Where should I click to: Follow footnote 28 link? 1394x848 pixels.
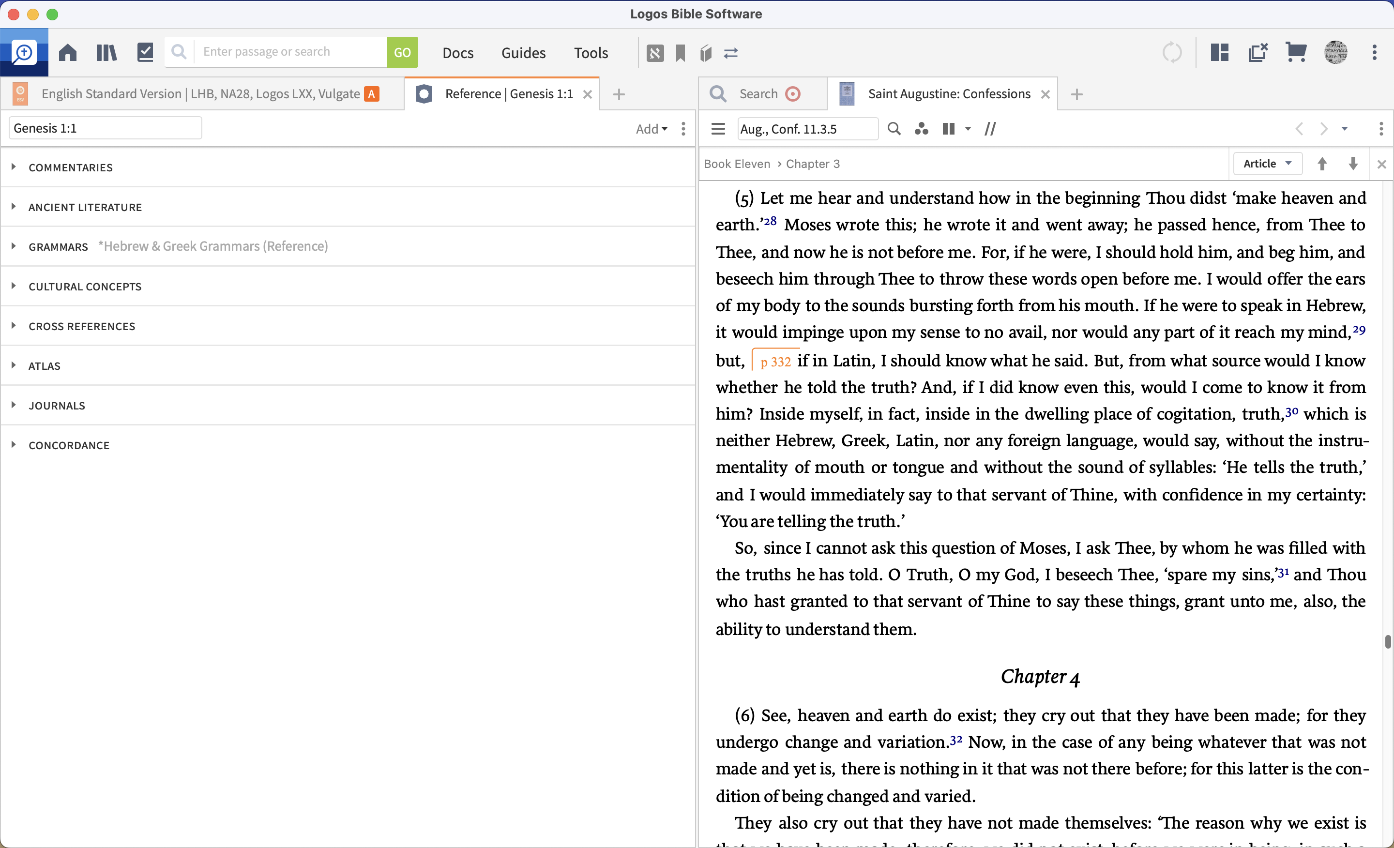click(x=770, y=221)
